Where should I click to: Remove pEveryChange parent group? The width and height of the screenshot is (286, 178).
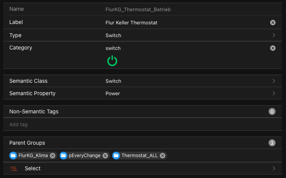coord(105,156)
